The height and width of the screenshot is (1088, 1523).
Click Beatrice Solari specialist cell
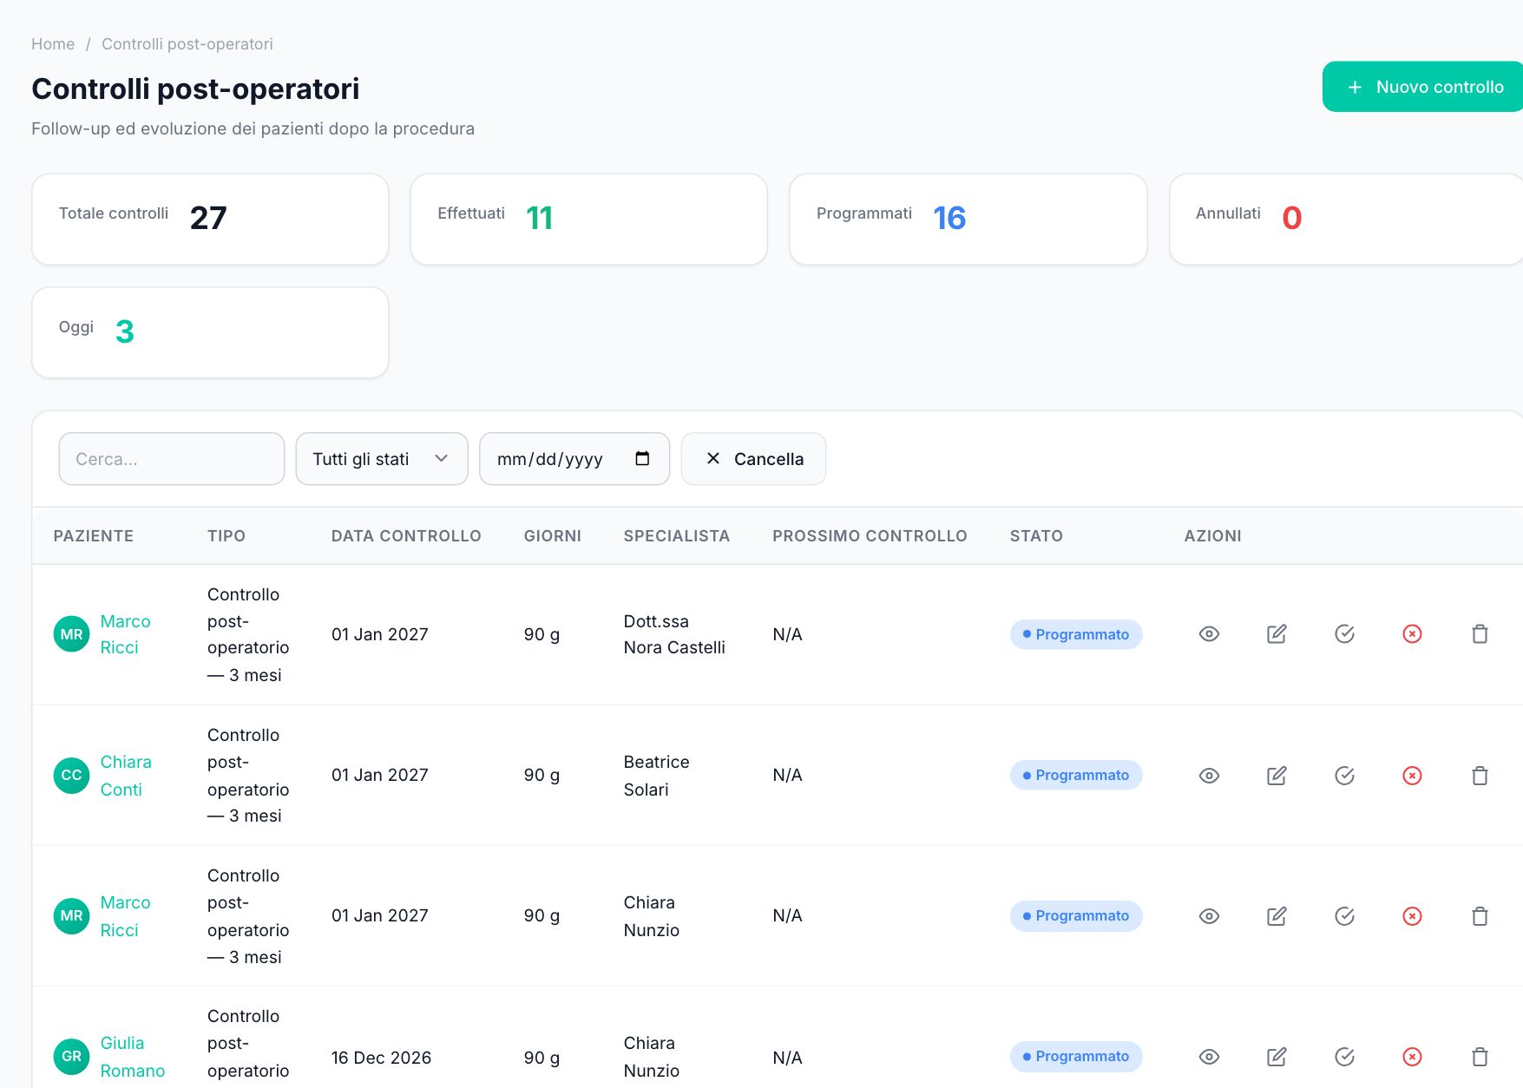657,776
